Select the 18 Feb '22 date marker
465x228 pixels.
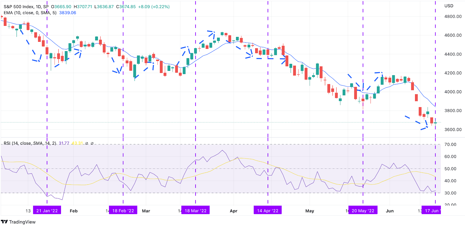pos(123,210)
